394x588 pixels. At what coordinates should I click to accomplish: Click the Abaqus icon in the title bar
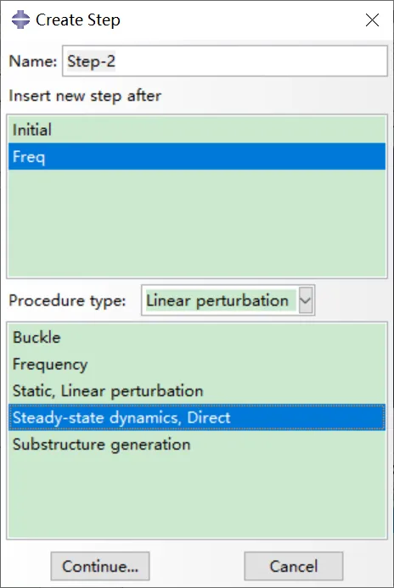(x=20, y=20)
